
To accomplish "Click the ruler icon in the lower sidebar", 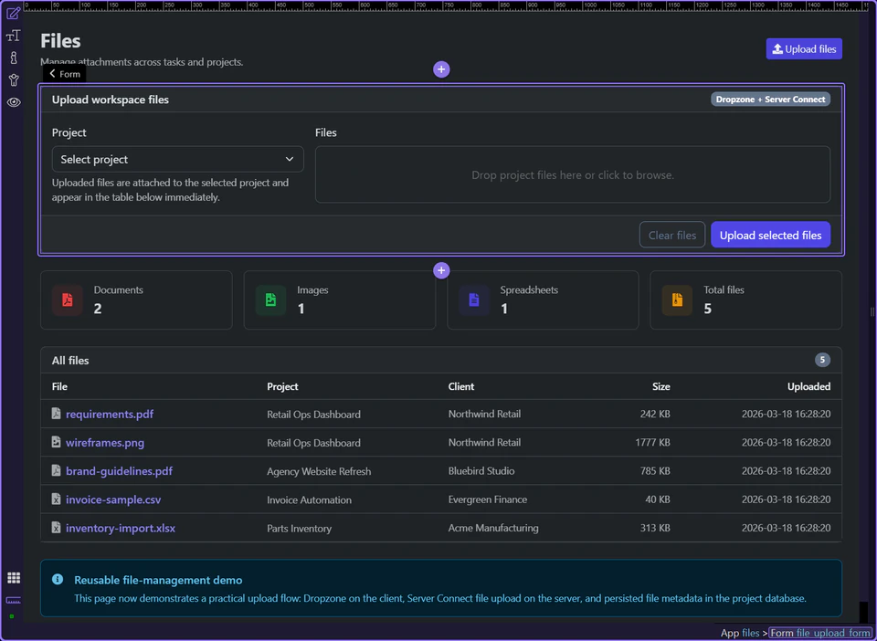I will [x=13, y=601].
